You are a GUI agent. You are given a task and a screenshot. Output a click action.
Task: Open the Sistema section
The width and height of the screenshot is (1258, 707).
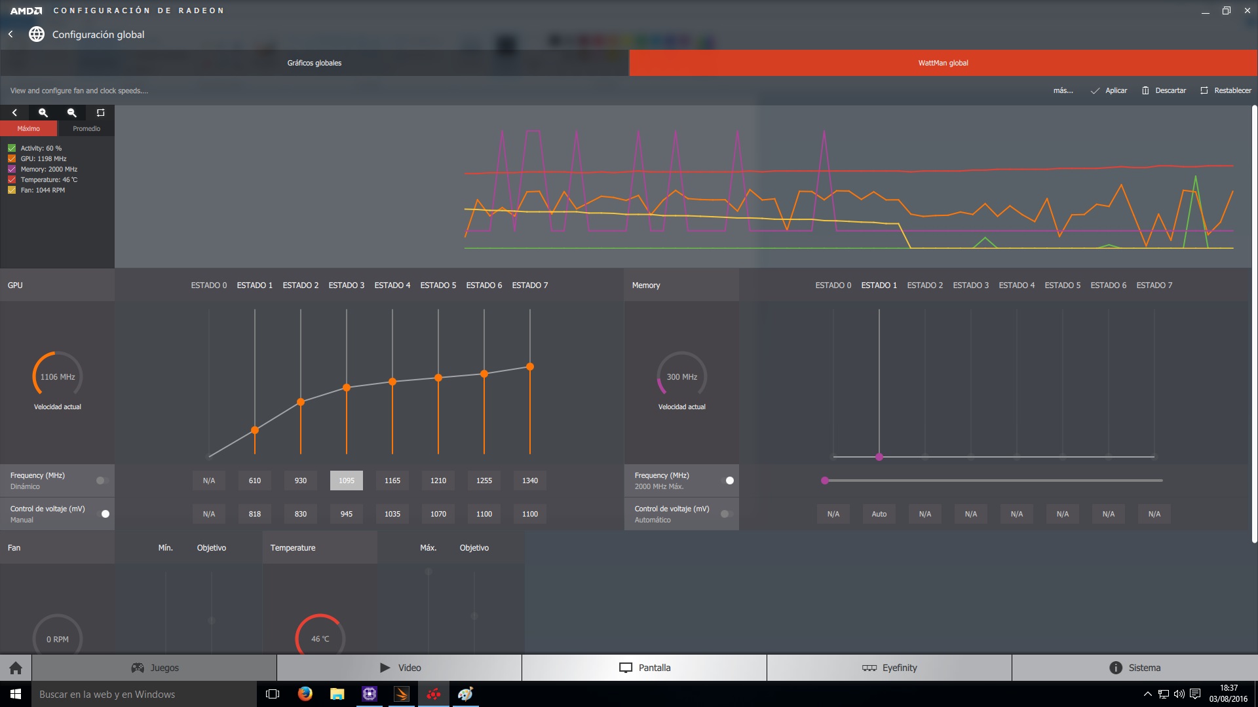coord(1135,668)
